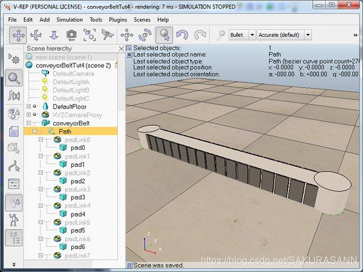Viewport: 363px width, 272px height.
Task: Select the camera shift tool
Action: pyautogui.click(x=54, y=35)
